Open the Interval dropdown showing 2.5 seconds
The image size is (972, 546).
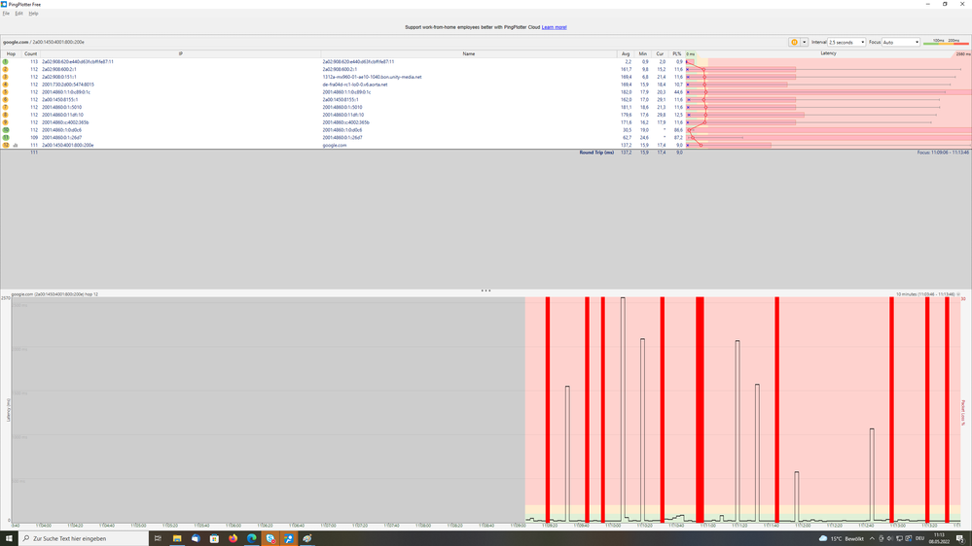846,42
